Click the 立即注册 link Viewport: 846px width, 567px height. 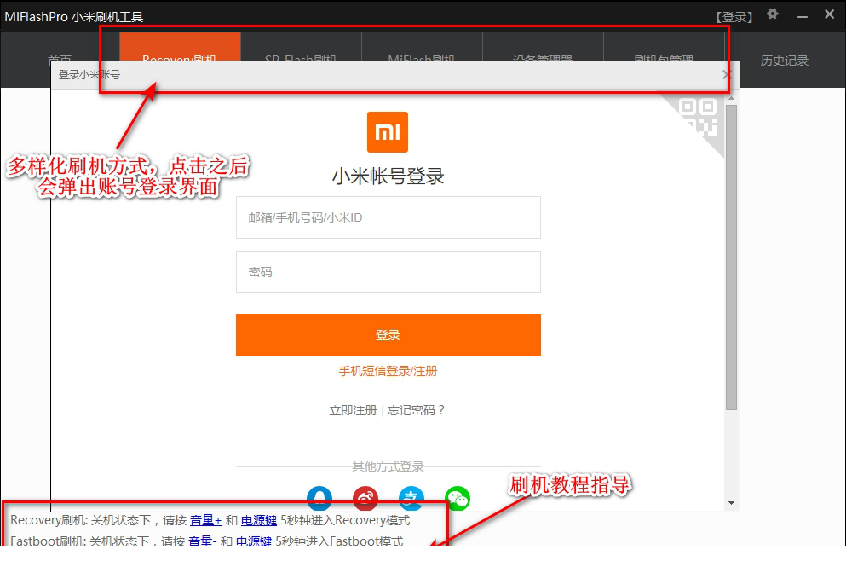(x=353, y=410)
